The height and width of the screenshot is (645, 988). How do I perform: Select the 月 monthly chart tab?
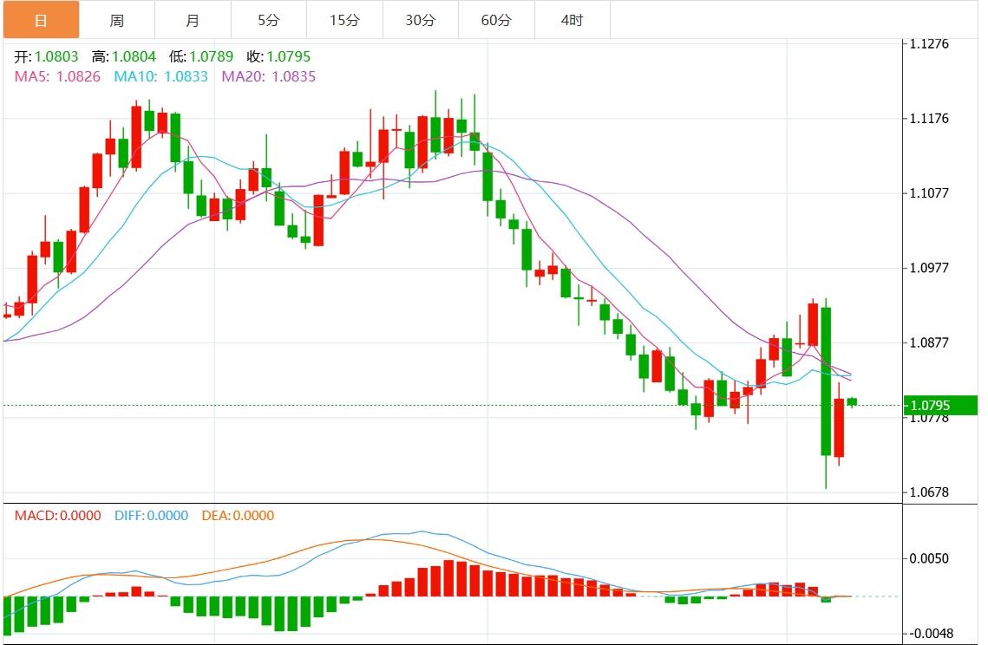coord(193,20)
